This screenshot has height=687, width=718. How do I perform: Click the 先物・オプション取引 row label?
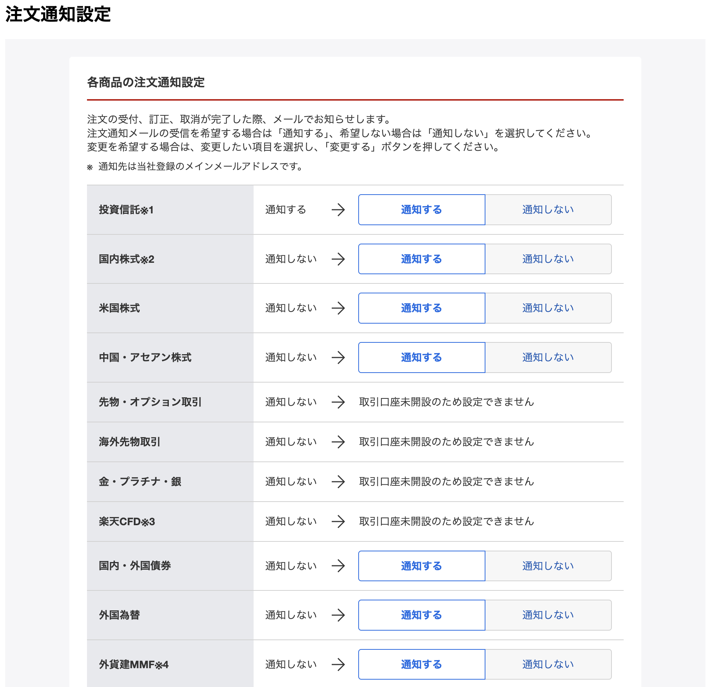coord(150,402)
